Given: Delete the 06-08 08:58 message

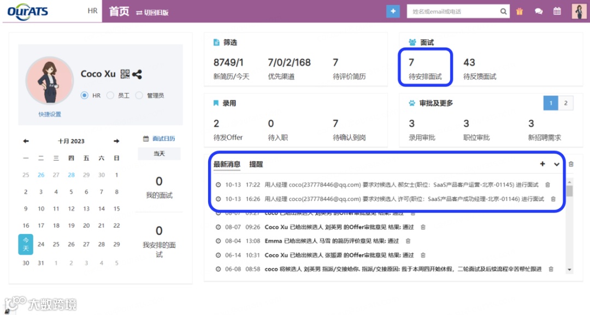Looking at the screenshot, I should [x=551, y=269].
